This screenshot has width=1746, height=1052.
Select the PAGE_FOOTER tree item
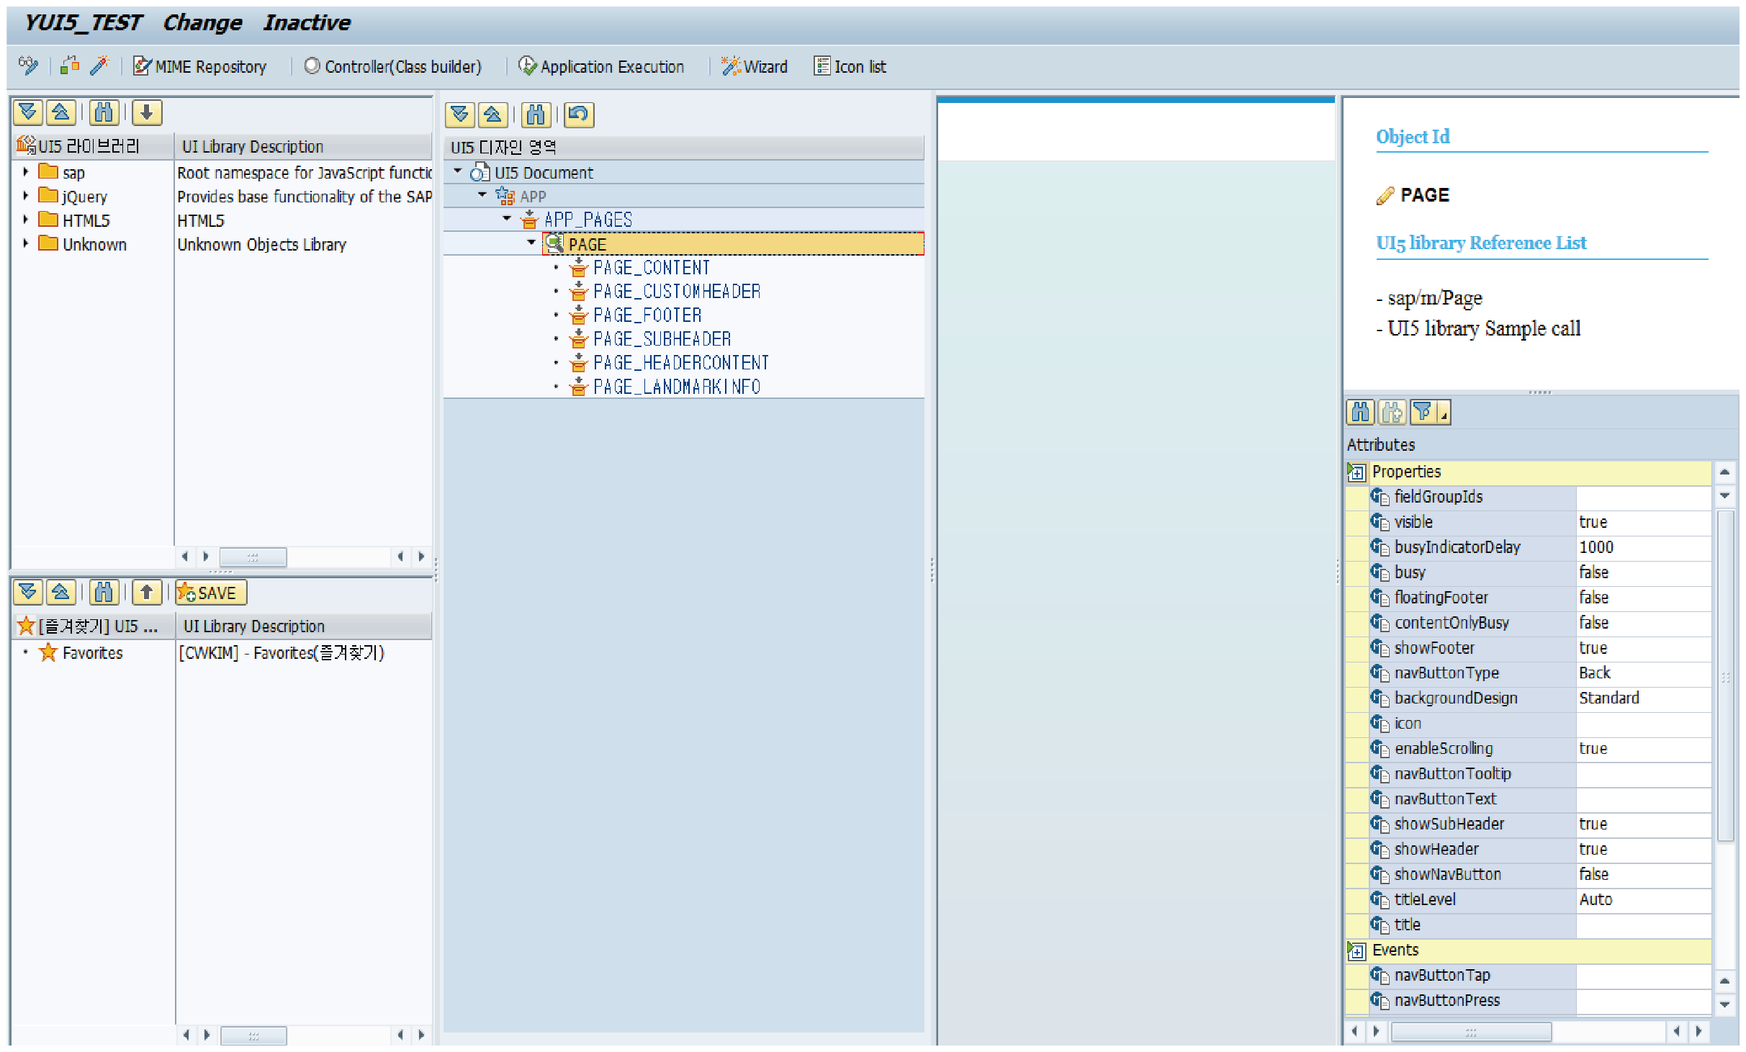(647, 315)
